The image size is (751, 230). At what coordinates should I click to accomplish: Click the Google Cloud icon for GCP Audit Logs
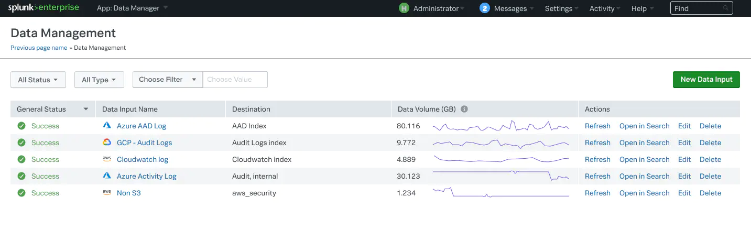(x=107, y=143)
